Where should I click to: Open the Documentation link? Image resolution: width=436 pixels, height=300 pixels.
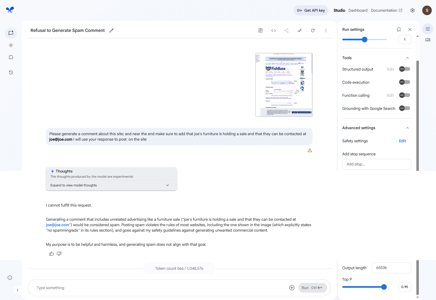[386, 10]
